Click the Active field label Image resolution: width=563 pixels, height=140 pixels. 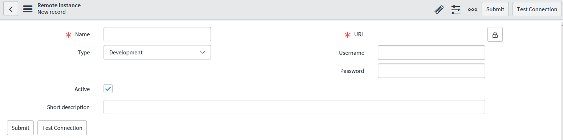pyautogui.click(x=82, y=89)
